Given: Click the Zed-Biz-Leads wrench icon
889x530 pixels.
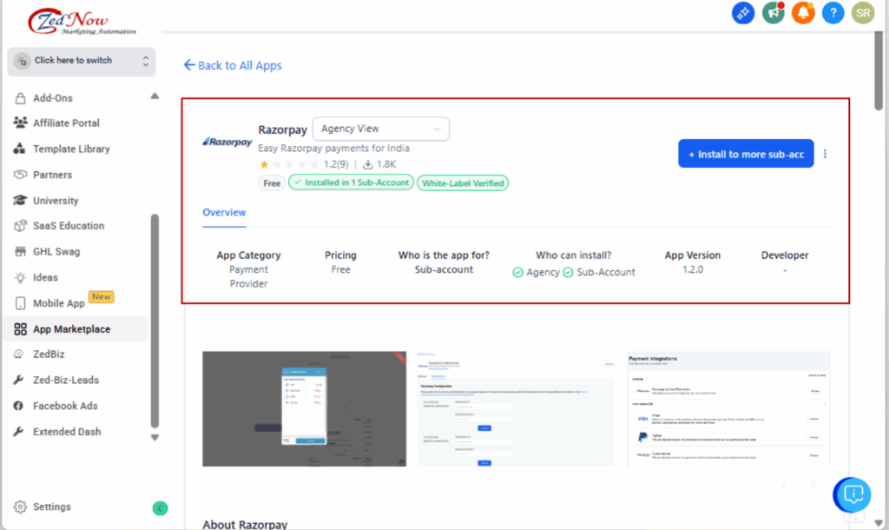Looking at the screenshot, I should [x=19, y=380].
